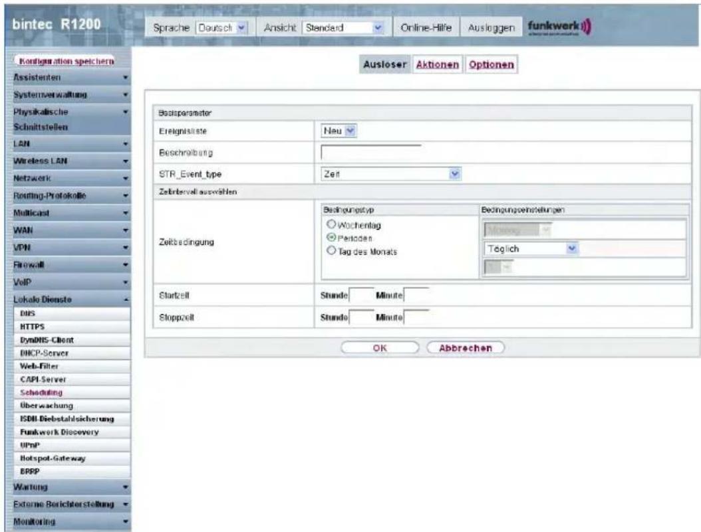Click the bintec R1200 product logo
This screenshot has height=532, width=701.
click(x=57, y=25)
